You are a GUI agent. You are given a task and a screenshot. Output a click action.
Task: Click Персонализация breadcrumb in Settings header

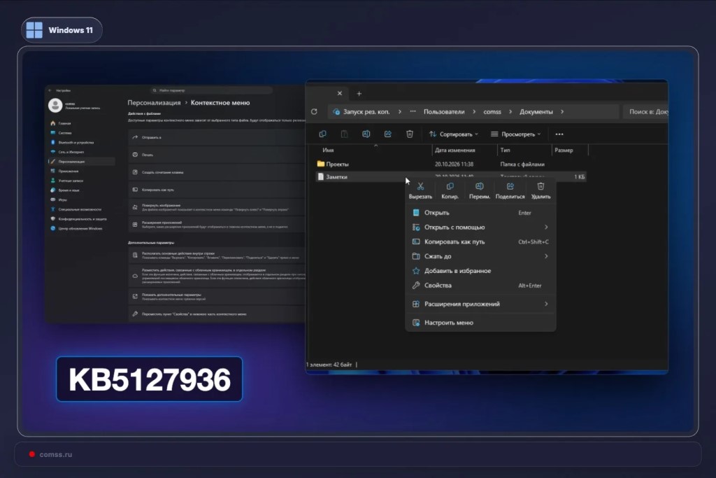154,103
